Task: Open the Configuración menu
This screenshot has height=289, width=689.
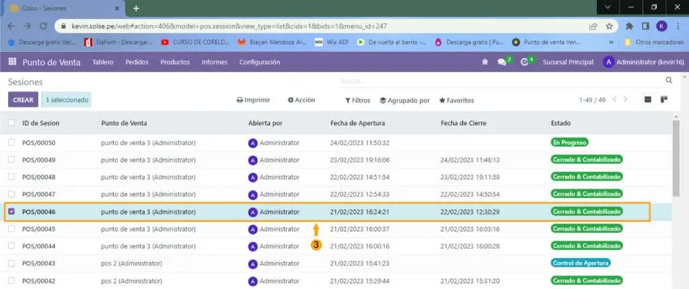Action: pos(259,62)
